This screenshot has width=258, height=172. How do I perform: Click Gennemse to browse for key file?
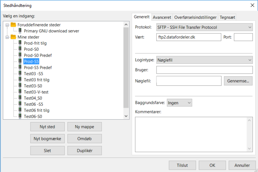tap(238, 81)
